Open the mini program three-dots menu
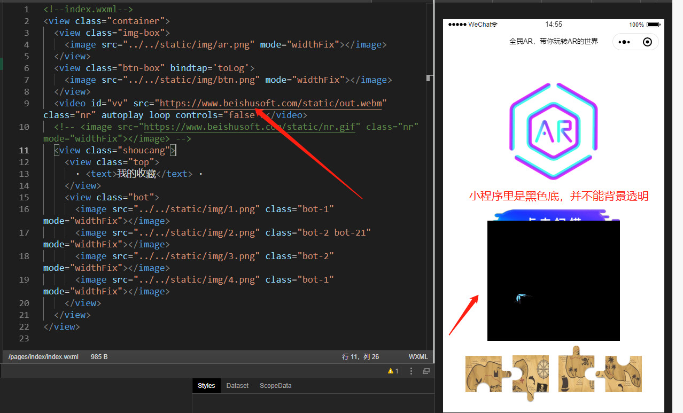683x413 pixels. 624,42
